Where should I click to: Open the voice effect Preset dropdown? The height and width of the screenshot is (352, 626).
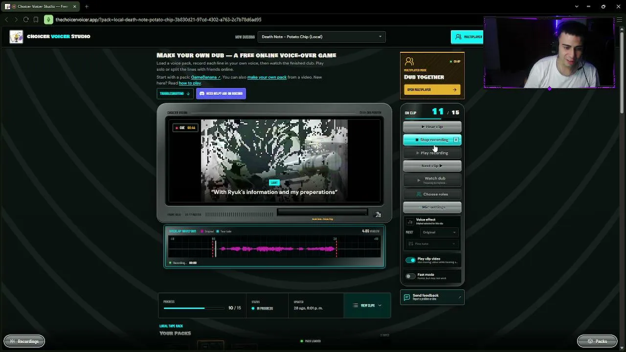click(439, 232)
